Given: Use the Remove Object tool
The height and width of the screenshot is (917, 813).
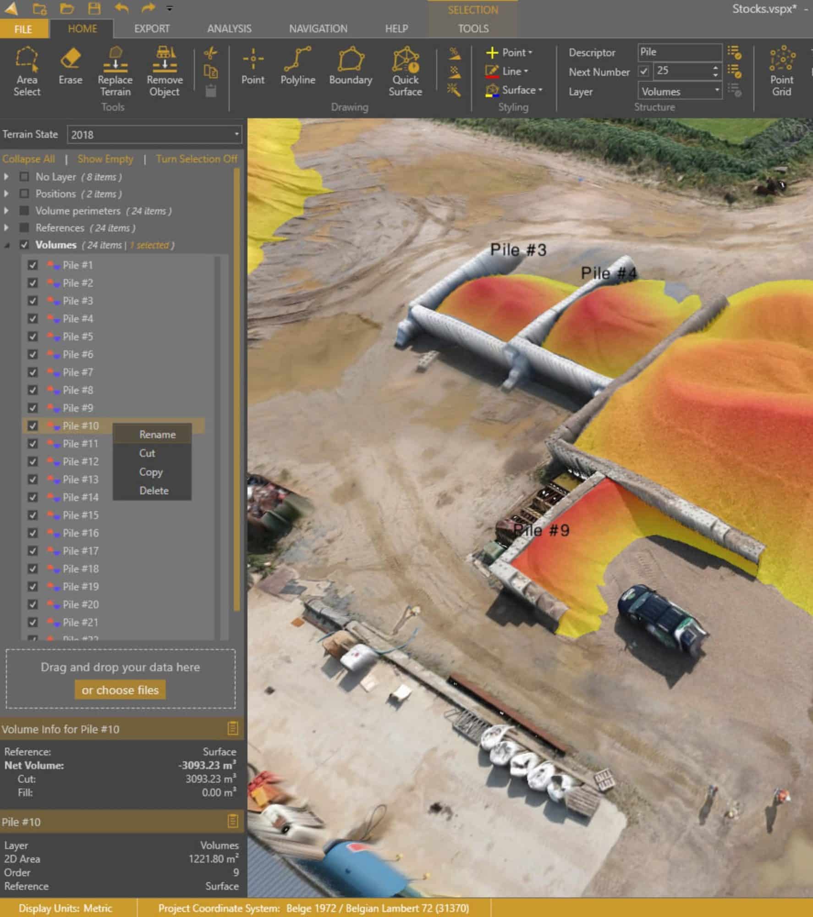Looking at the screenshot, I should [164, 71].
